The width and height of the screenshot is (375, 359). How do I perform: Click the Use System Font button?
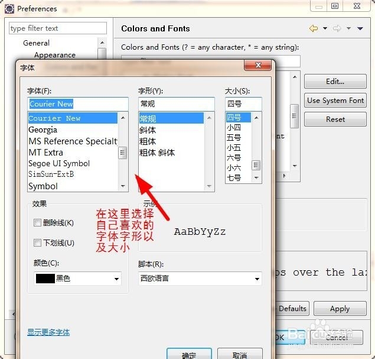click(x=335, y=101)
